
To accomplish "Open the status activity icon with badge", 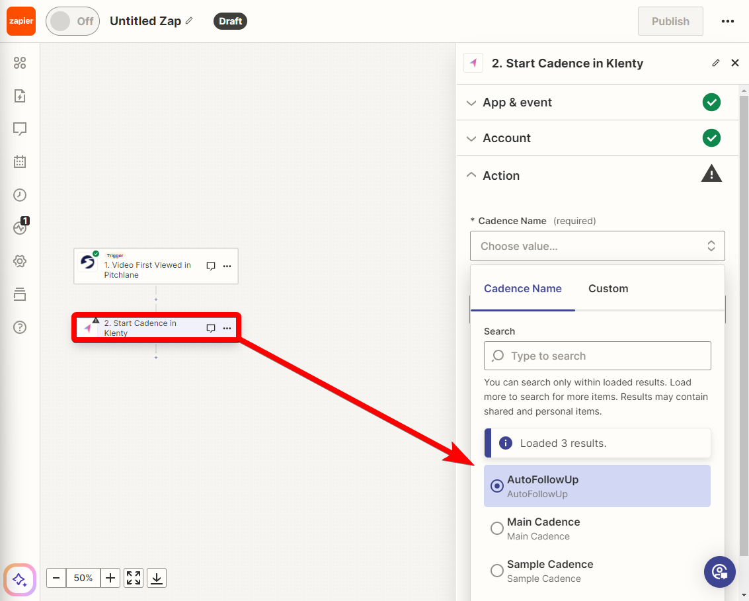I will 20,227.
